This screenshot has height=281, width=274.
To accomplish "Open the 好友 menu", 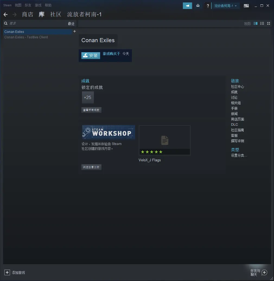I will point(28,5).
